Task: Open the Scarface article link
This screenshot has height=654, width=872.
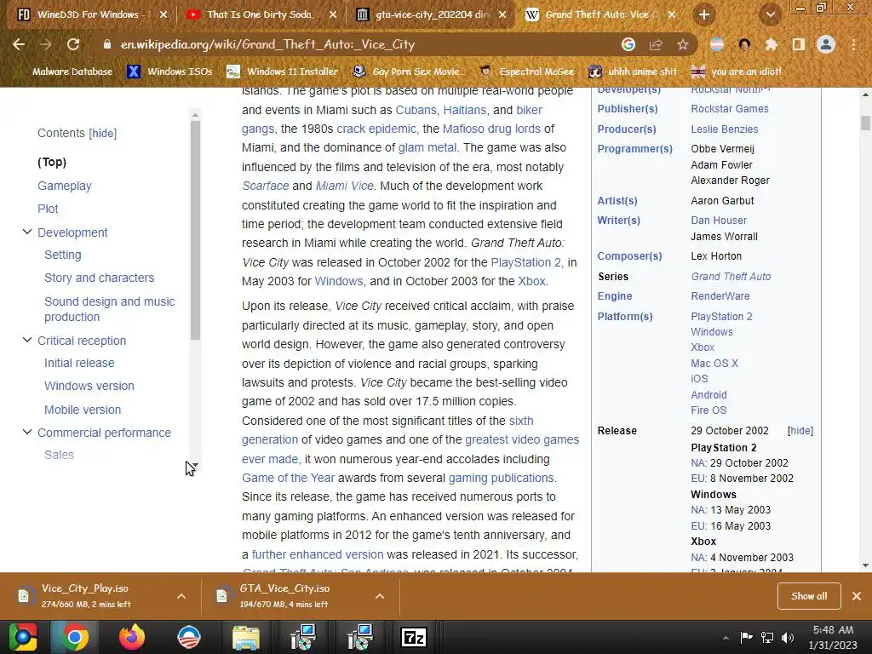Action: click(266, 186)
